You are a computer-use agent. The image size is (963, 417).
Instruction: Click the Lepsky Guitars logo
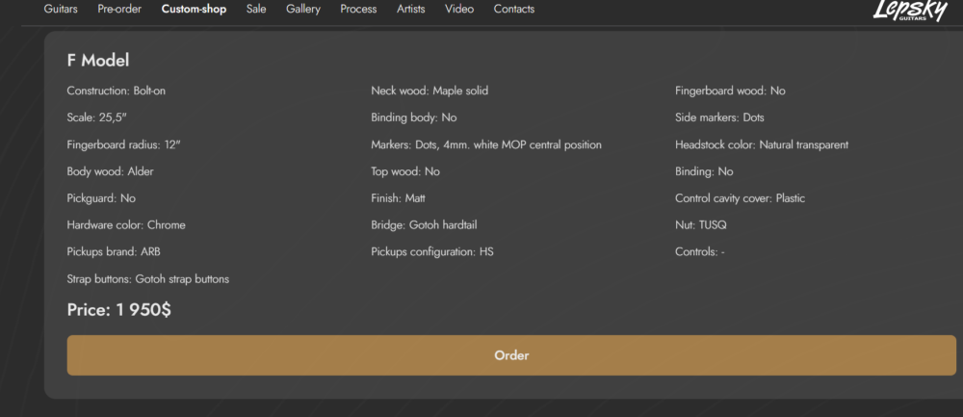click(907, 10)
